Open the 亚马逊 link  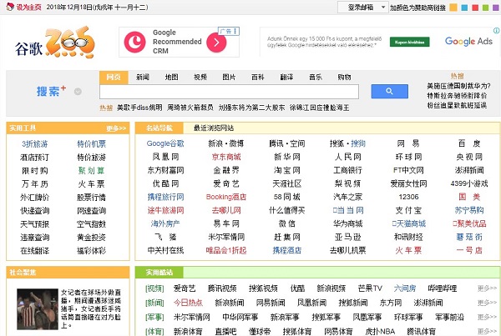click(x=347, y=237)
